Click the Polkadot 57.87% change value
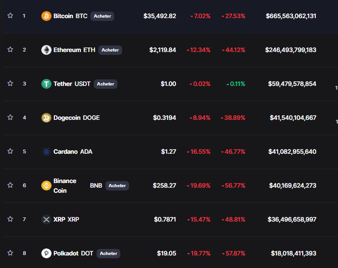This screenshot has width=338, height=268. pyautogui.click(x=234, y=253)
